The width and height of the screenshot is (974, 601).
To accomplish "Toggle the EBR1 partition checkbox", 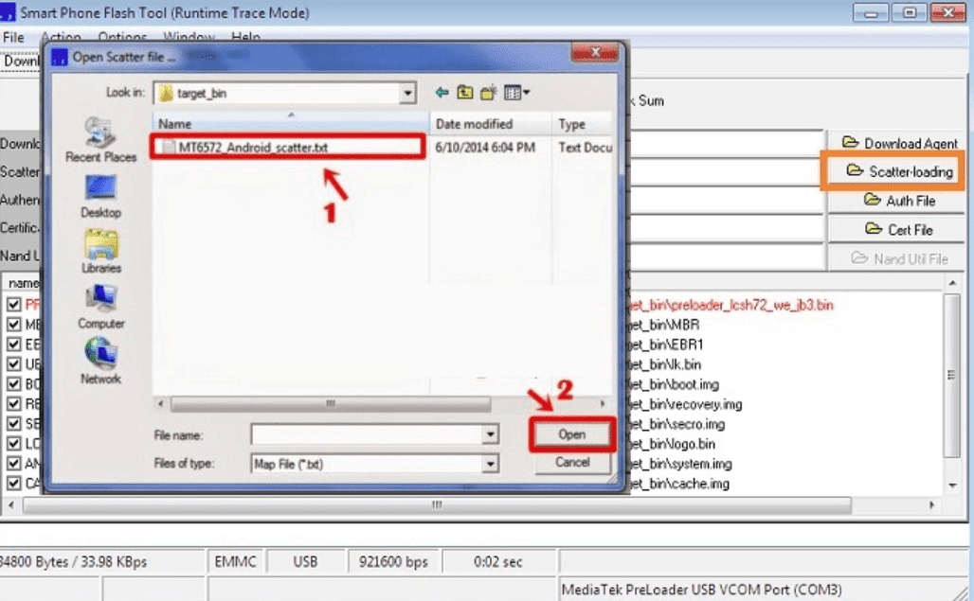I will [13, 345].
